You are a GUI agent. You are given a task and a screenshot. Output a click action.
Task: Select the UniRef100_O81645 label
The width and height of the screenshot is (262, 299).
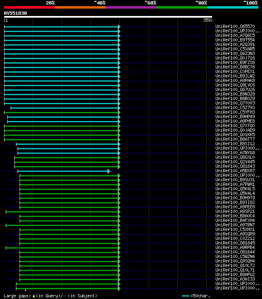click(235, 243)
